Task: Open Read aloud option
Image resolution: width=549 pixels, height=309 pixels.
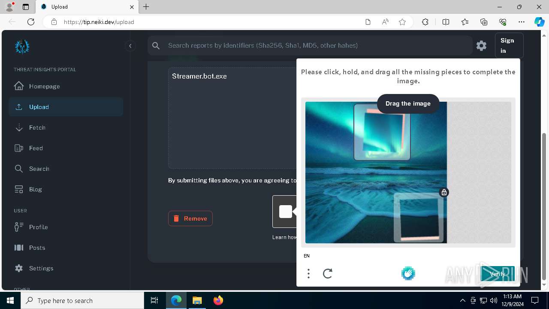Action: 385,22
